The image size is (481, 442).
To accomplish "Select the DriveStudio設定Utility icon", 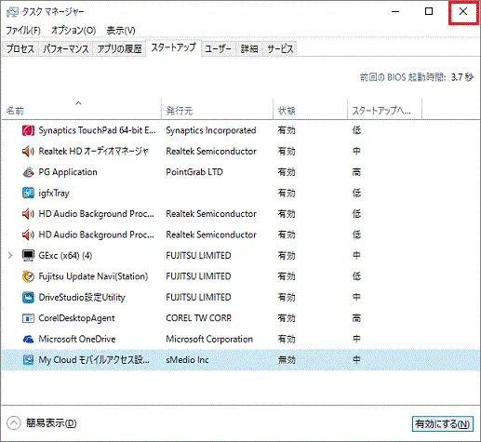I will click(28, 297).
